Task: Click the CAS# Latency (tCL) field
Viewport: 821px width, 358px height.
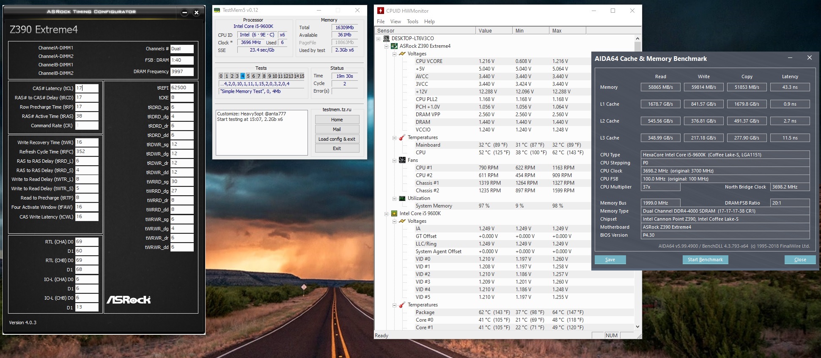Action: pyautogui.click(x=87, y=88)
